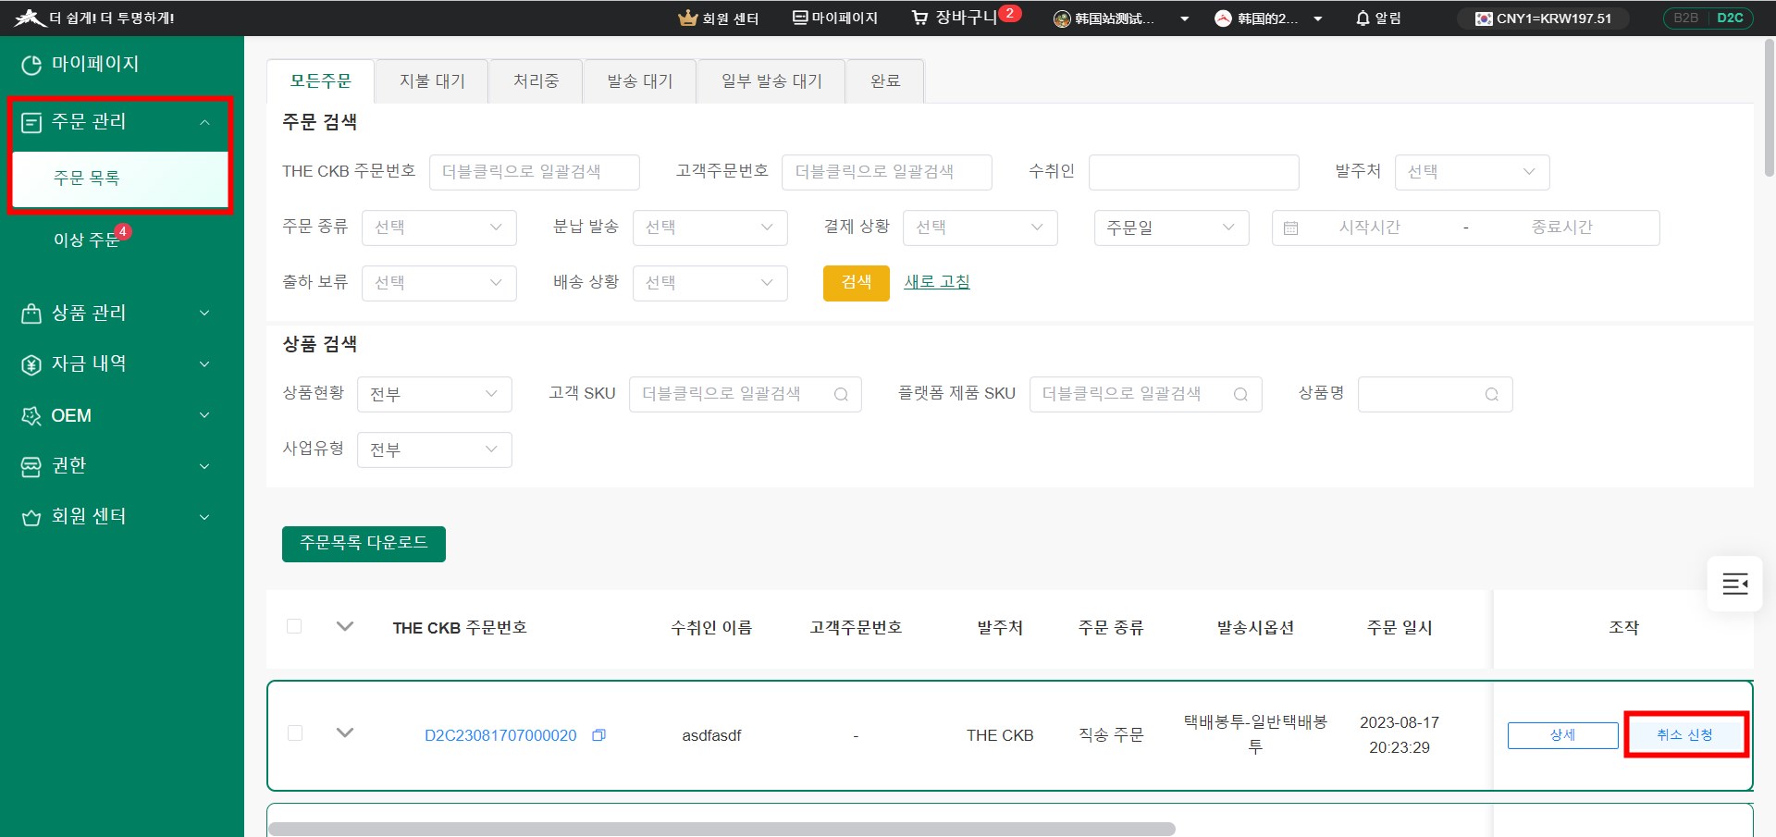
Task: Open the 결제 상황 dropdown
Action: [x=980, y=228]
